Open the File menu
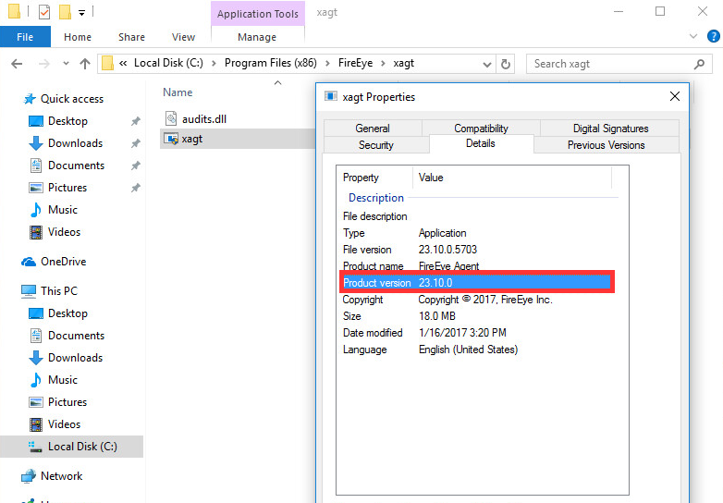Image resolution: width=723 pixels, height=503 pixels. [x=25, y=37]
